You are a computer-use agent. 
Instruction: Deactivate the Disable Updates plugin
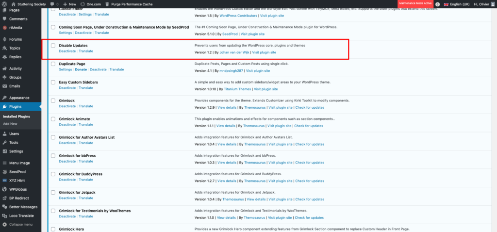67,51
